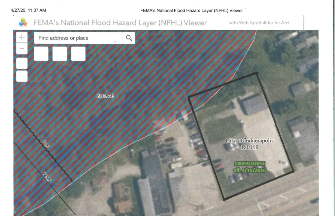Screen dimensions: 335x216
Task: Click the eff. 4/19/2016 effective date label
Action: coord(250,170)
